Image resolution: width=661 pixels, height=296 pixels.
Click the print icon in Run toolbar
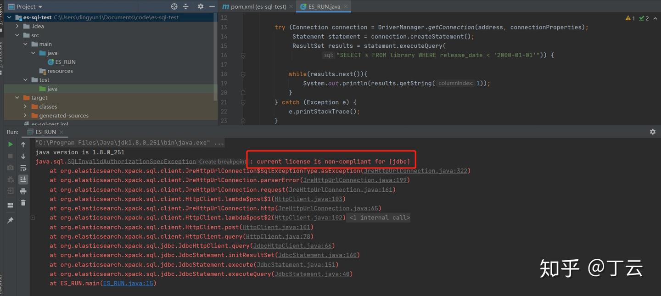click(23, 191)
